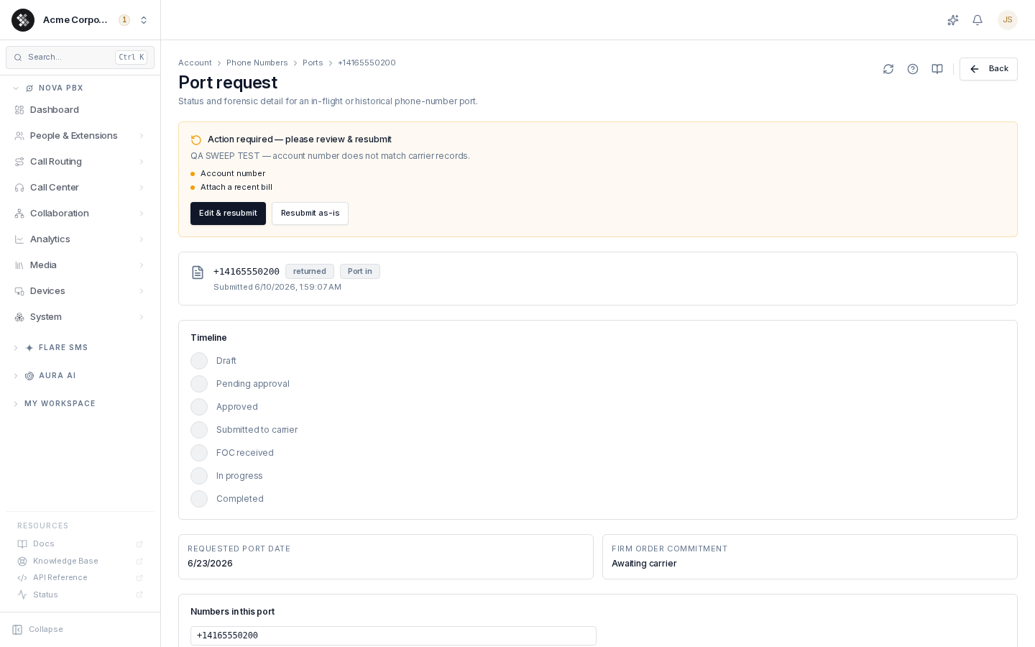Click the +14165550200 number field
The image size is (1035, 647).
(x=393, y=635)
